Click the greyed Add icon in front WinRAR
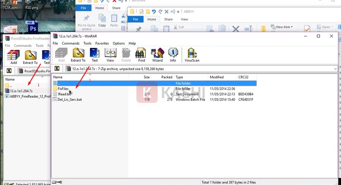 61,55
